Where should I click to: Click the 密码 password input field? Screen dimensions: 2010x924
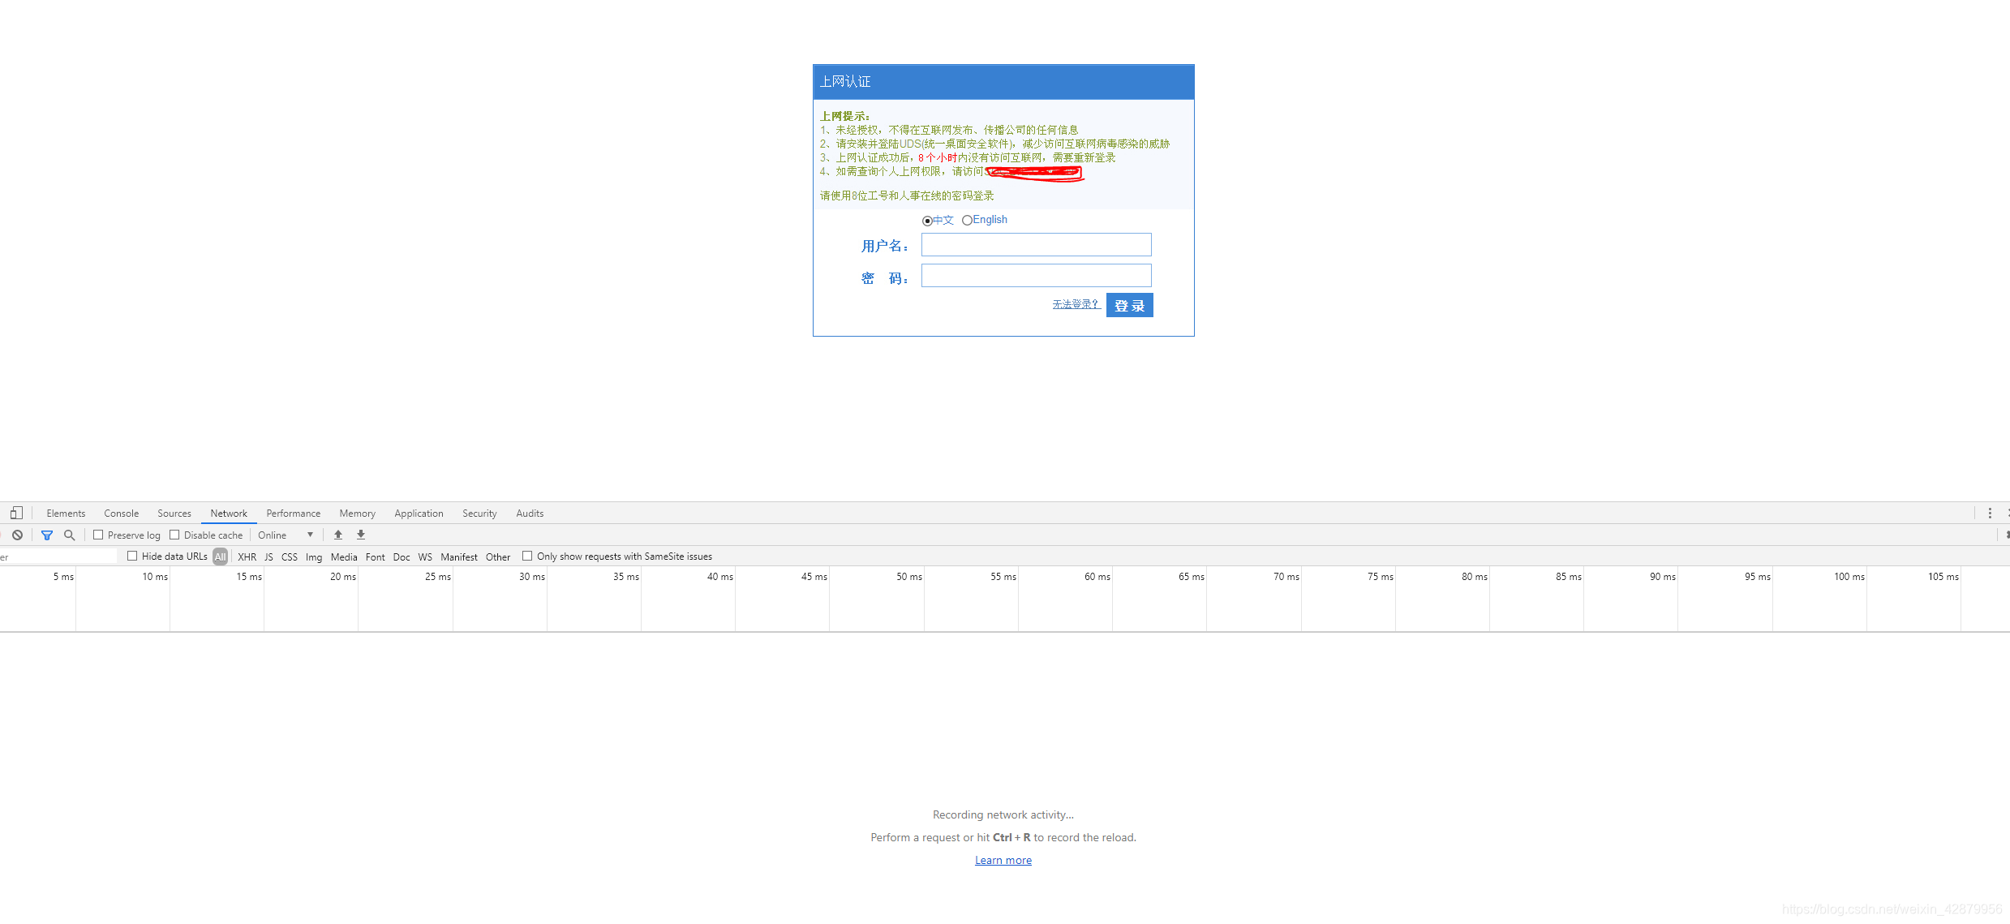1036,277
